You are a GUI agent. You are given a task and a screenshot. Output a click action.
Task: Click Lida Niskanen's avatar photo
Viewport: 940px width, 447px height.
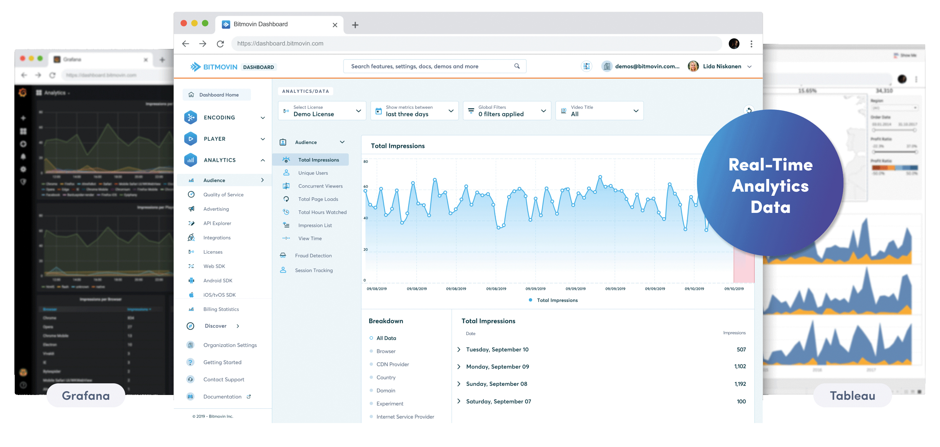tap(693, 66)
